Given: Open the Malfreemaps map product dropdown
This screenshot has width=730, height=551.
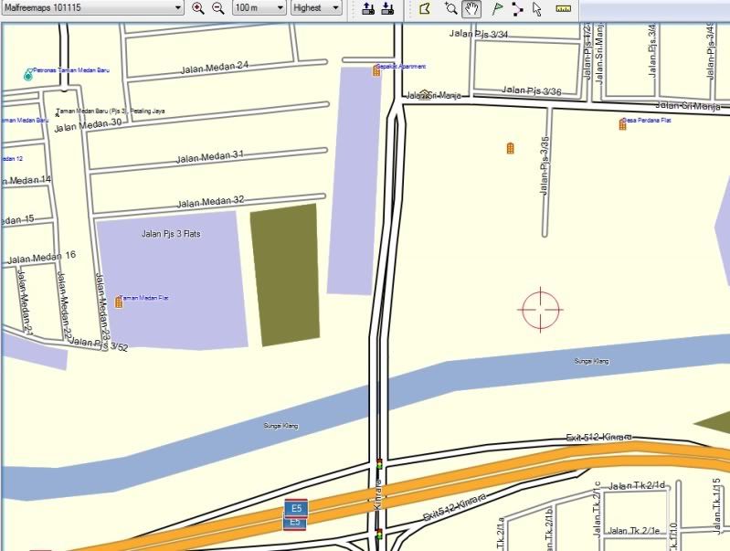Looking at the screenshot, I should (92, 7).
